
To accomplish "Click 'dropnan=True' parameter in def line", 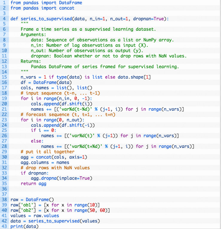I will click(148, 19).
